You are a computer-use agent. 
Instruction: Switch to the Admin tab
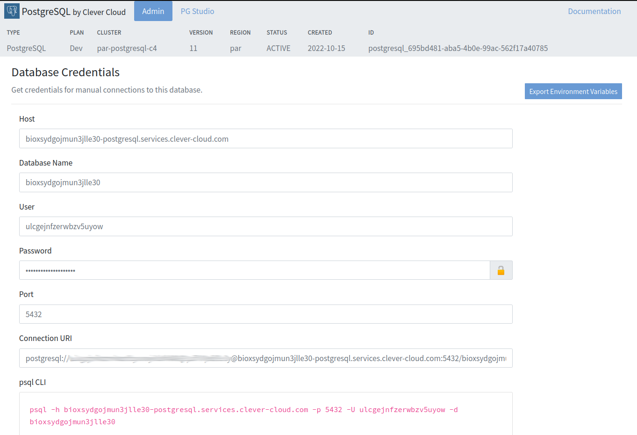153,11
